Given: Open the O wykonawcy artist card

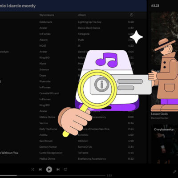Looking at the screenshot, I should click(165, 144).
